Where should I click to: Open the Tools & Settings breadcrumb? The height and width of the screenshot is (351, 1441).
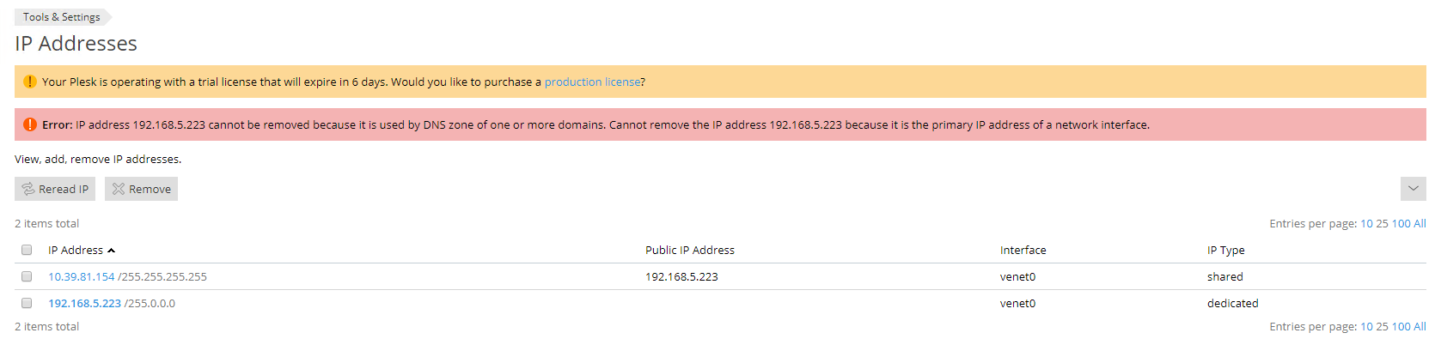point(62,17)
